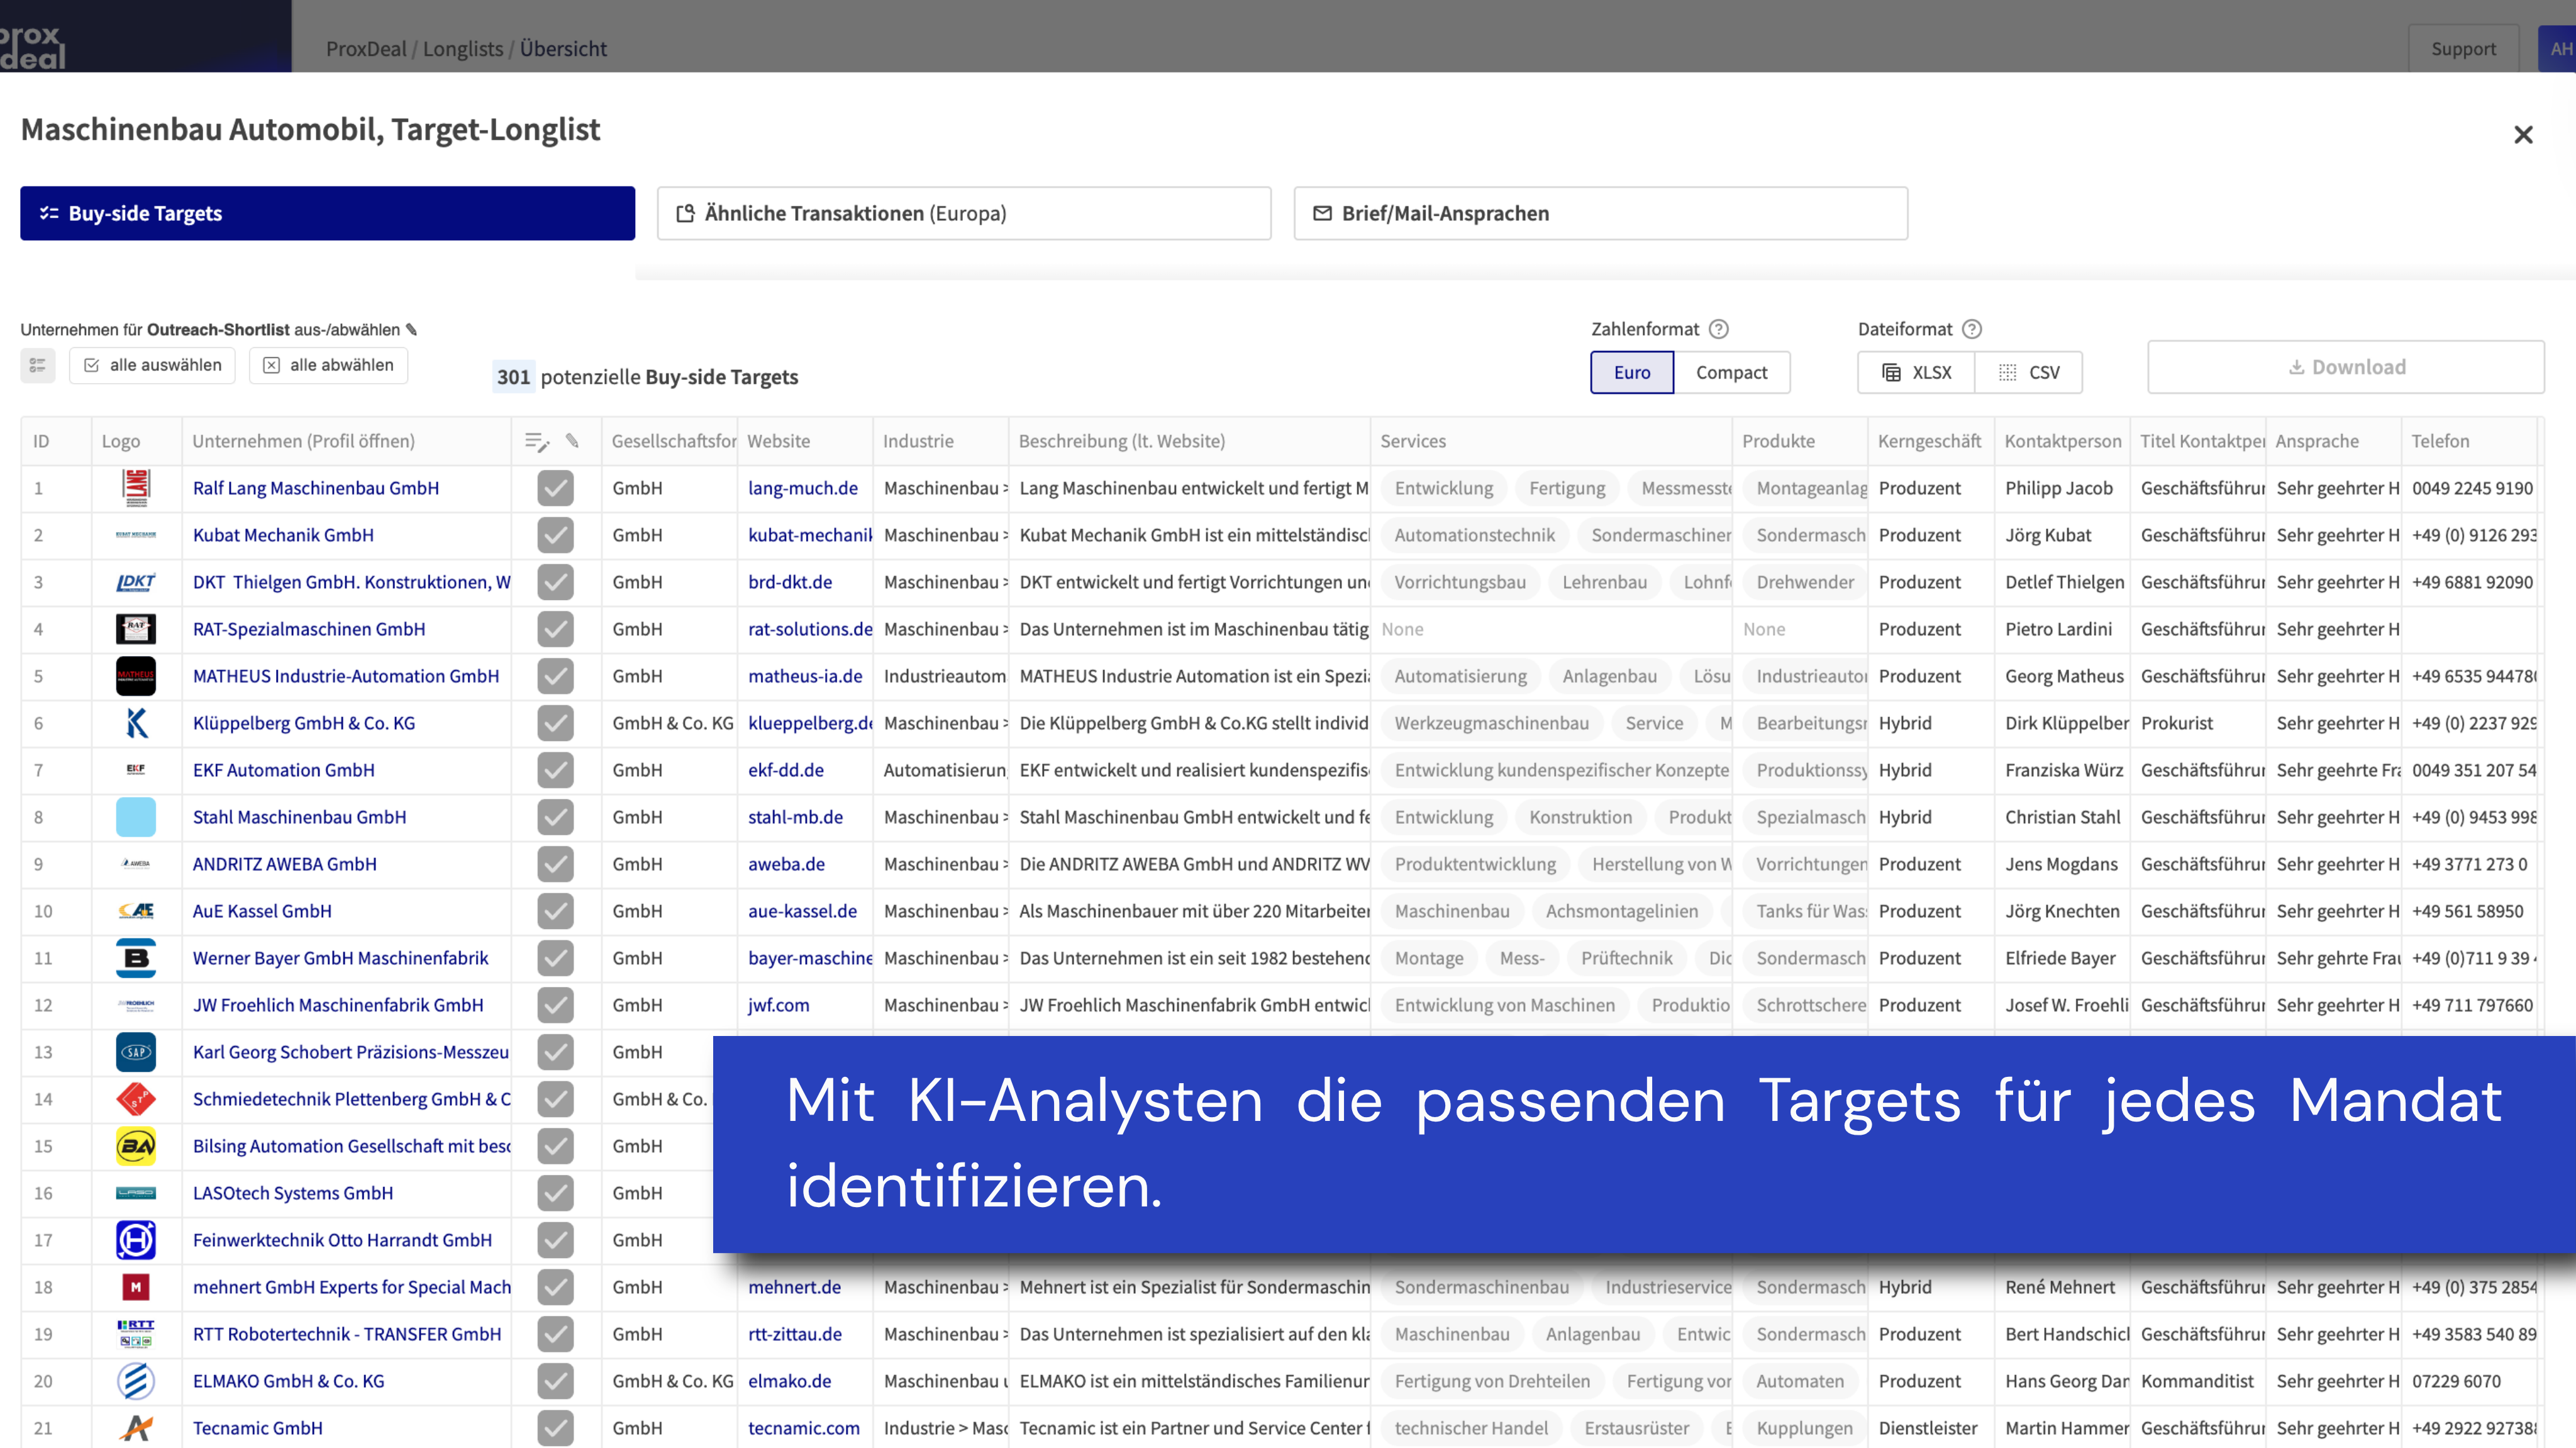Click the Download button

click(x=2346, y=367)
